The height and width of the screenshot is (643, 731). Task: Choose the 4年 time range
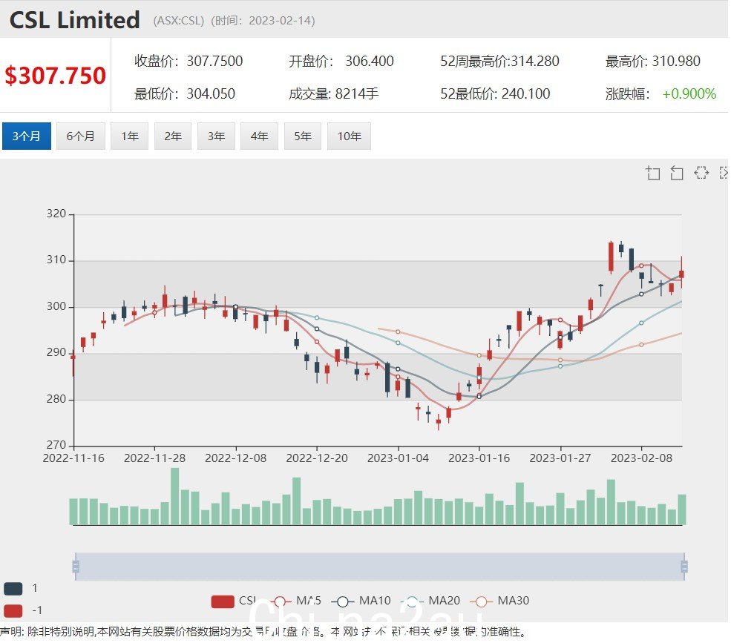coord(259,136)
